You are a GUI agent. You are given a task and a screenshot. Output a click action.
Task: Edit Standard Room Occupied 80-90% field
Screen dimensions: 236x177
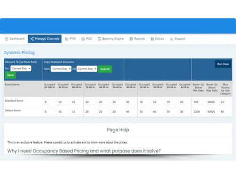(x=76, y=102)
